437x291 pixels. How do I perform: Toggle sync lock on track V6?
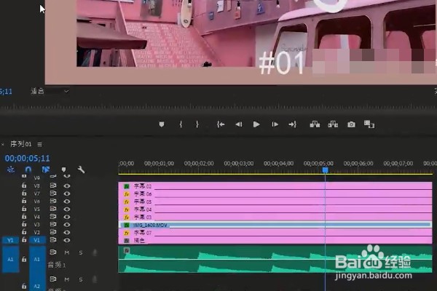(53, 201)
